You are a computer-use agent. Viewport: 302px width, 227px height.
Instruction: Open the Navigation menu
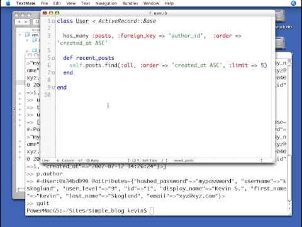pyautogui.click(x=106, y=3)
